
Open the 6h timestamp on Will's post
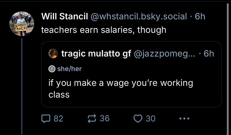pyautogui.click(x=200, y=16)
